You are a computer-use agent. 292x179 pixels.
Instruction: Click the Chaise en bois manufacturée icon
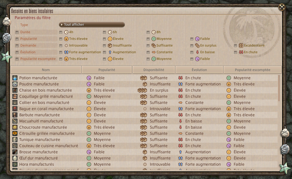(15, 90)
